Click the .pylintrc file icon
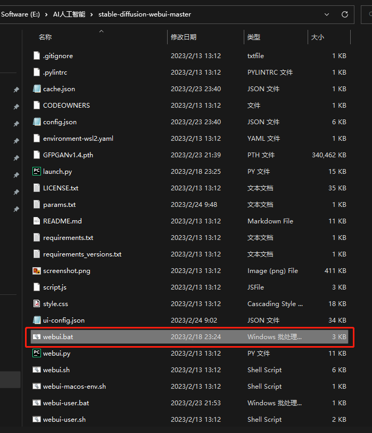Viewport: 372px width, 433px height. [37, 73]
